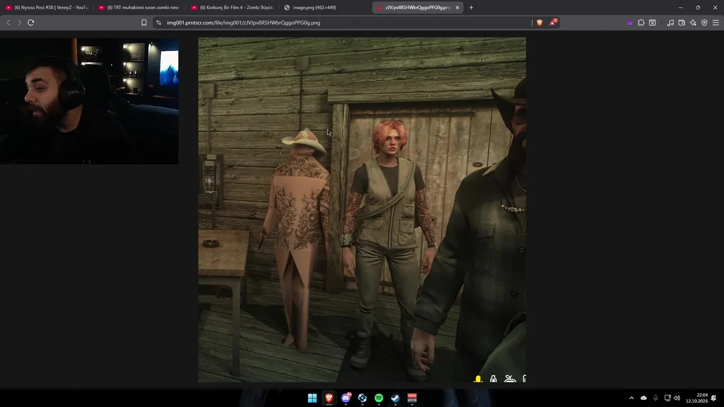Open Discord from the taskbar
The height and width of the screenshot is (407, 724).
click(346, 398)
